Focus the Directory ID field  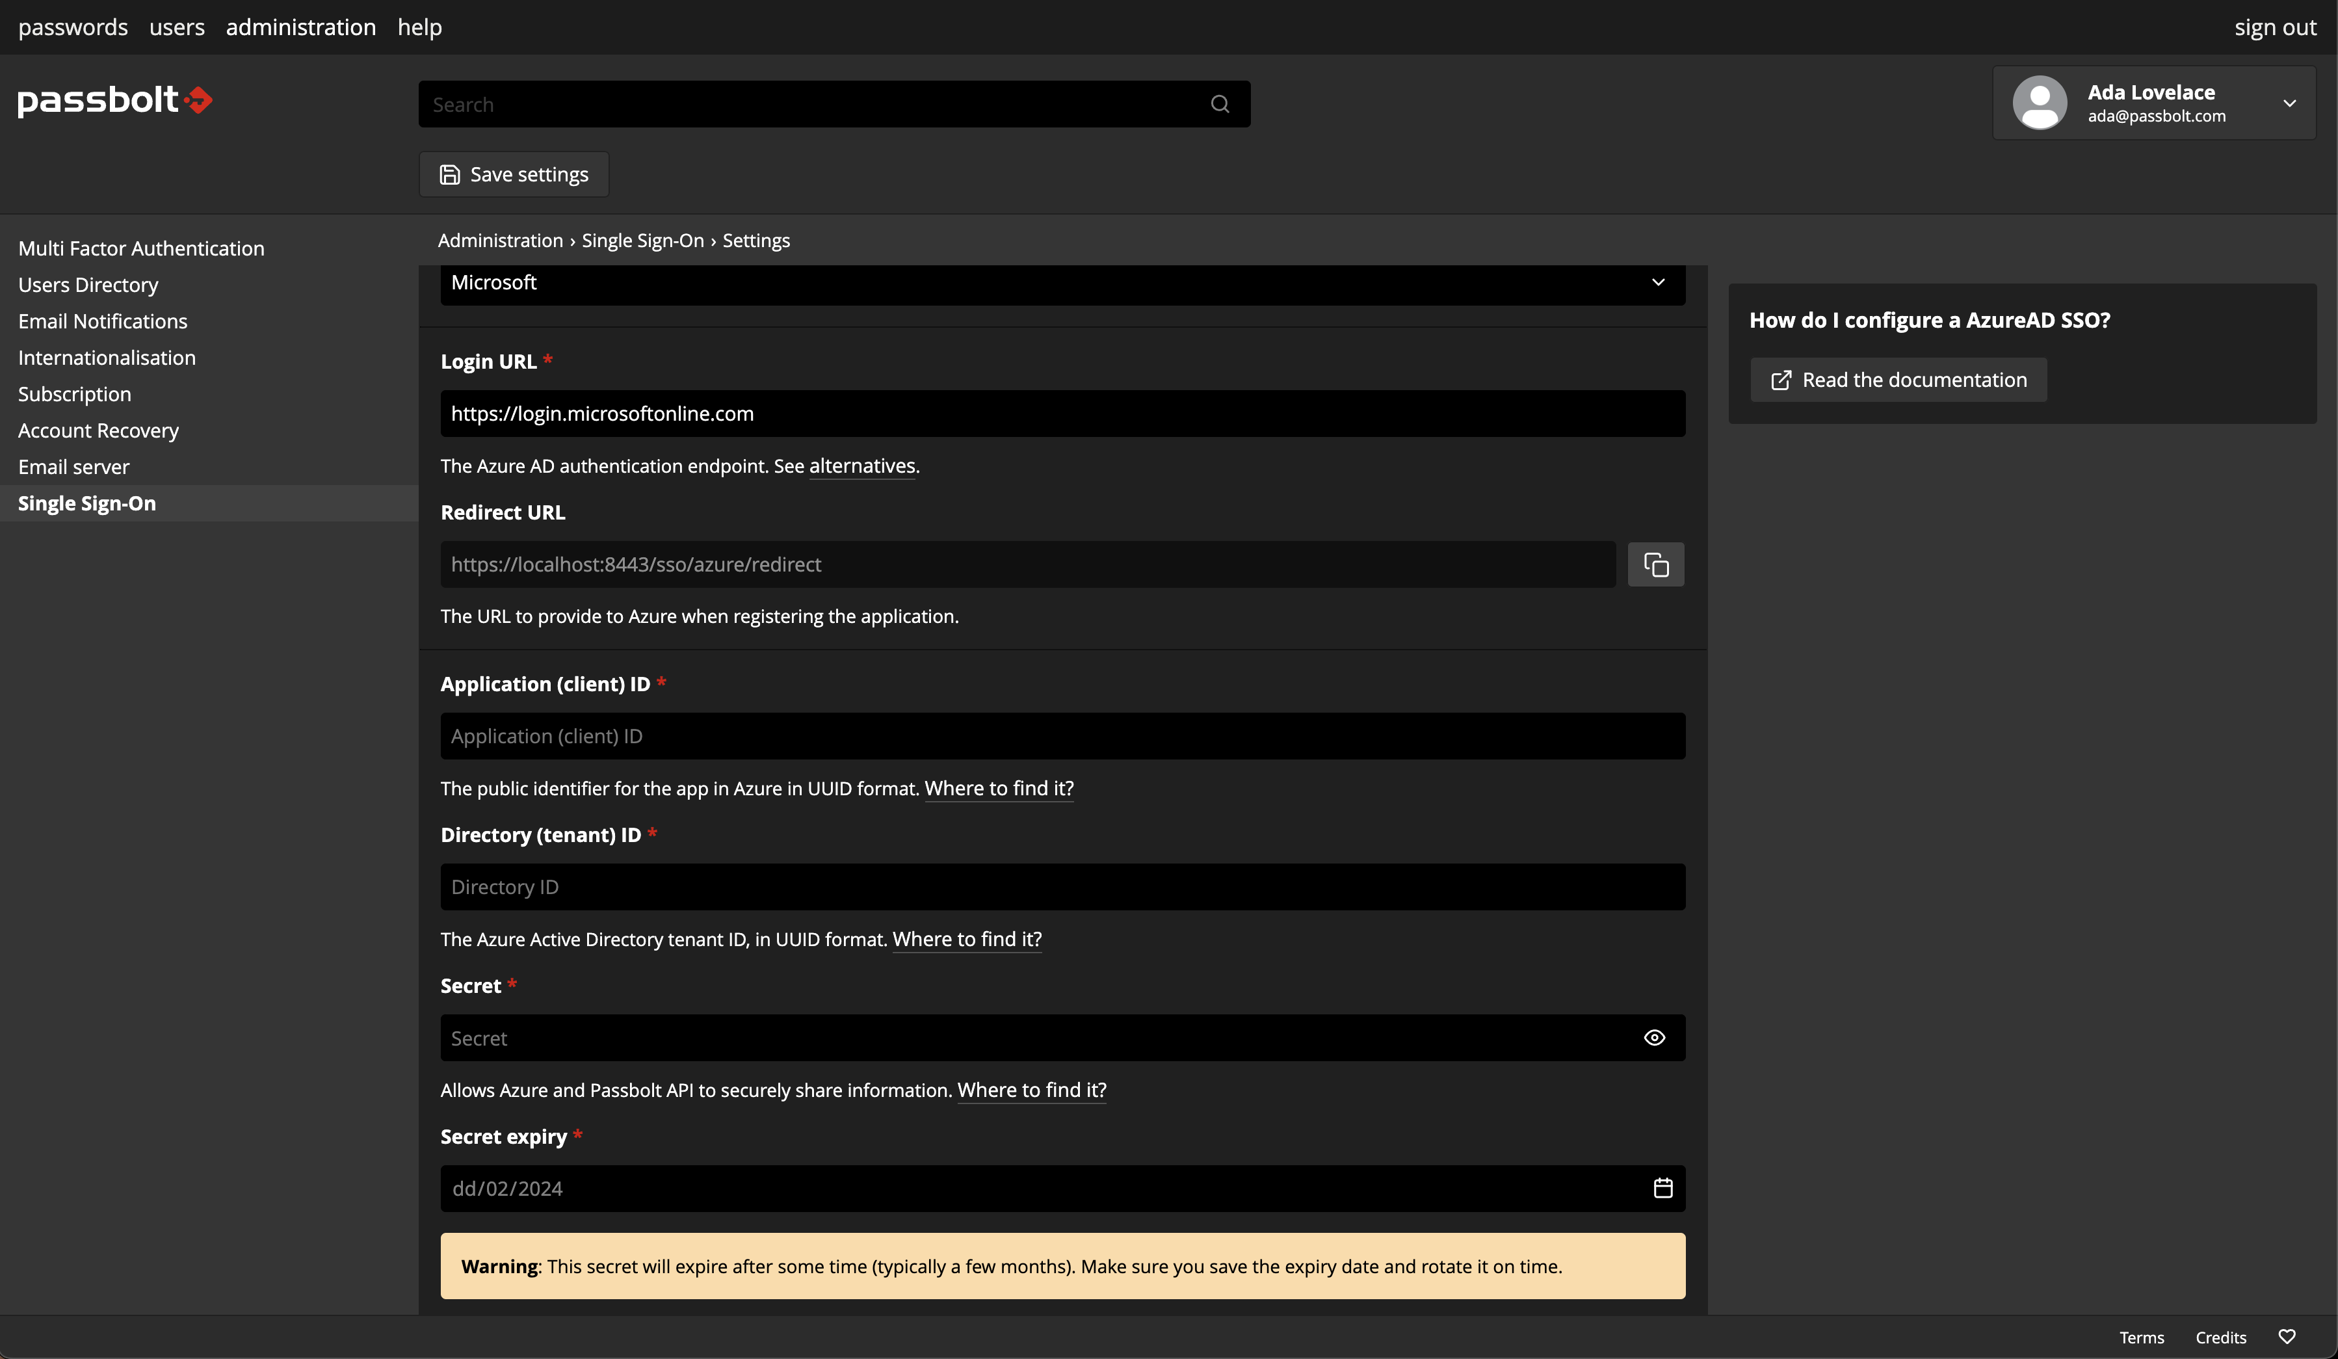click(1062, 887)
